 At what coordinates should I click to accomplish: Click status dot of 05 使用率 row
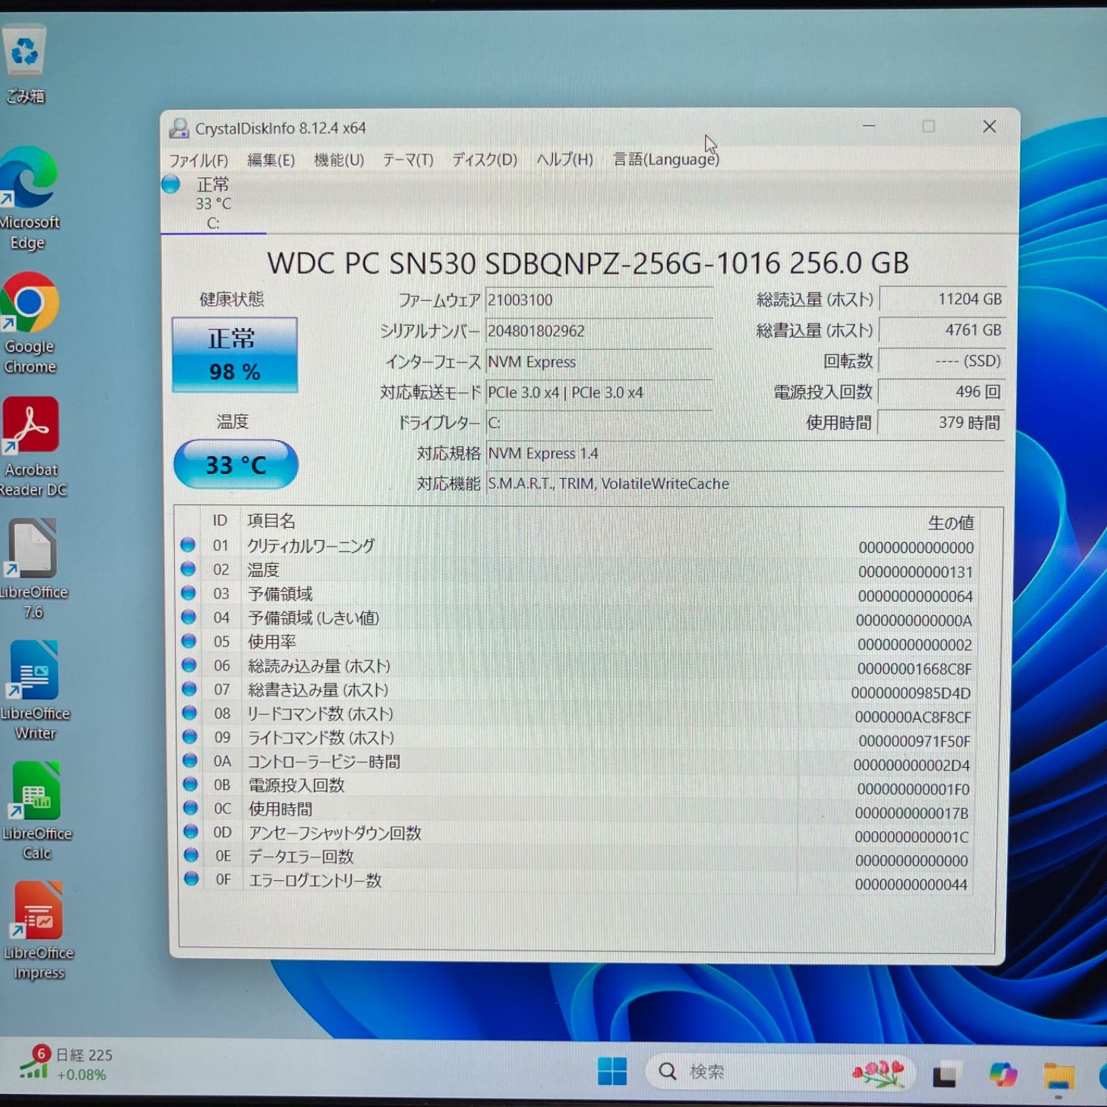pos(188,641)
